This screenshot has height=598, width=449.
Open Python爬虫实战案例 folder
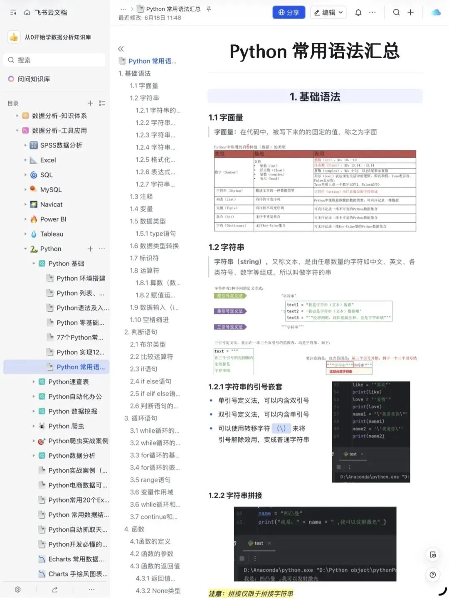[x=78, y=441]
